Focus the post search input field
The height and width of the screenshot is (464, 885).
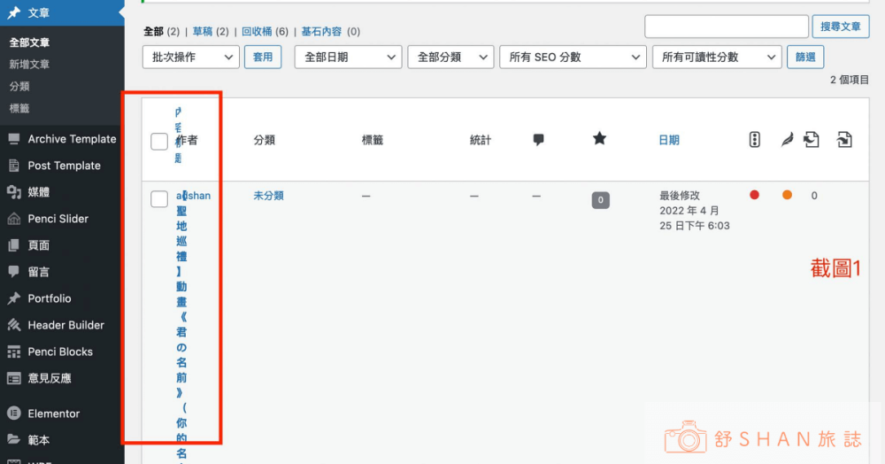727,27
